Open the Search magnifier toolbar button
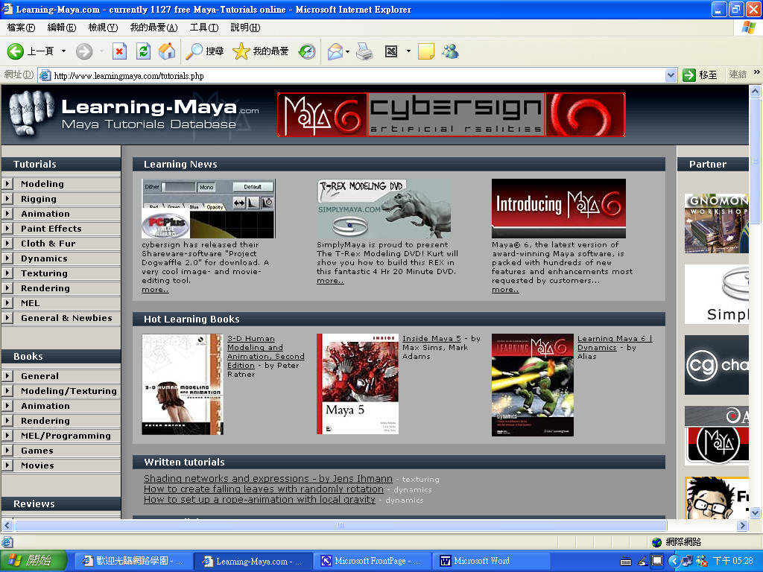Screen dimensions: 763x572 click(205, 51)
